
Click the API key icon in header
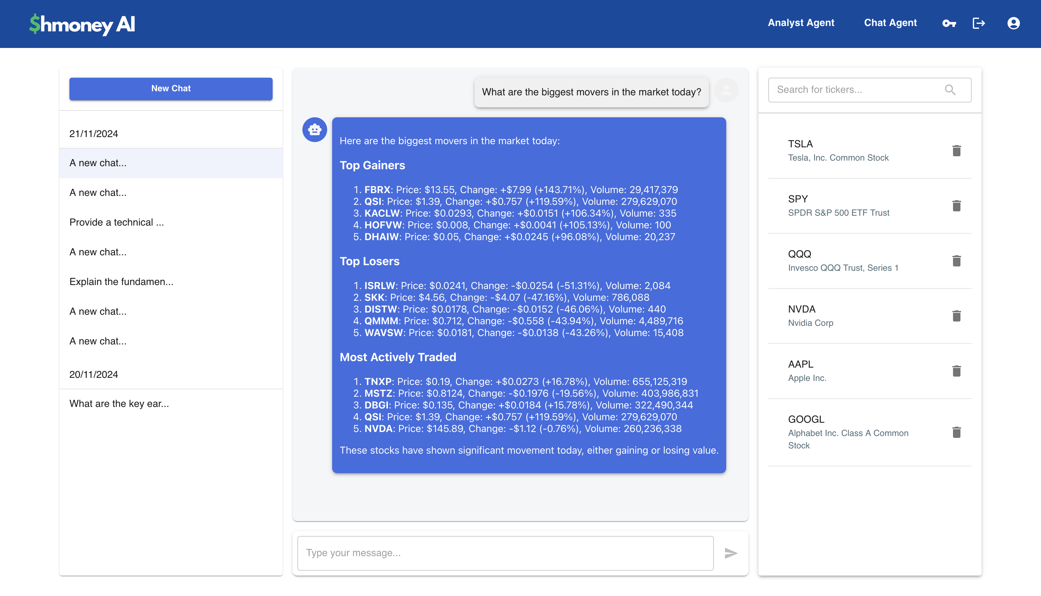(x=949, y=23)
